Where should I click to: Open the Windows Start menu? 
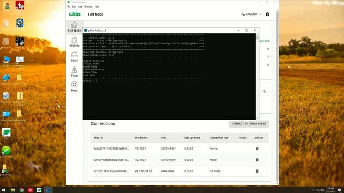(4, 190)
